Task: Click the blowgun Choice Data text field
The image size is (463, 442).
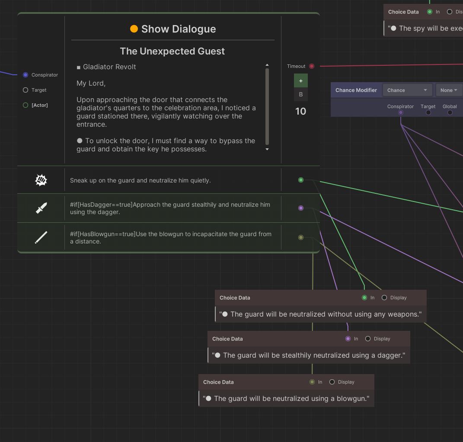Action: click(287, 398)
